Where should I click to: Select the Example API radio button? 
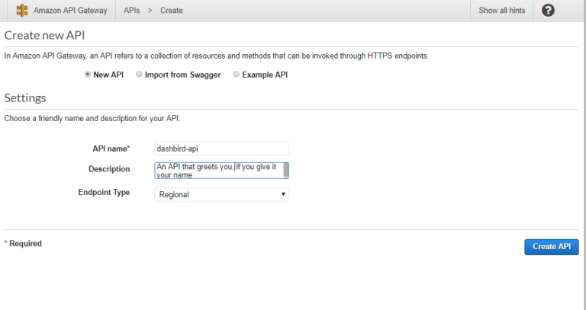pyautogui.click(x=237, y=75)
